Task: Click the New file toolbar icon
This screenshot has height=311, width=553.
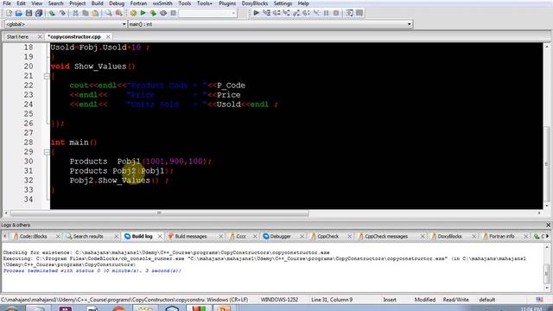Action: (x=9, y=13)
